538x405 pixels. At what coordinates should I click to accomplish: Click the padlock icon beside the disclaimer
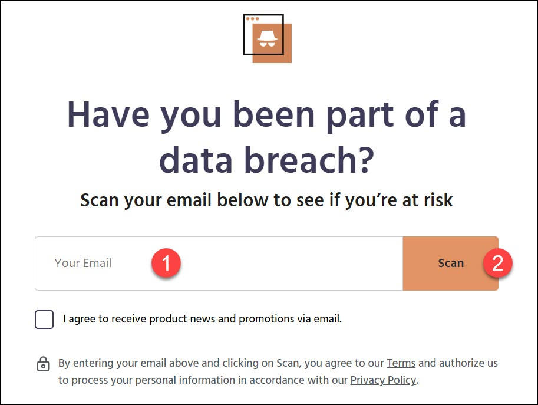43,364
